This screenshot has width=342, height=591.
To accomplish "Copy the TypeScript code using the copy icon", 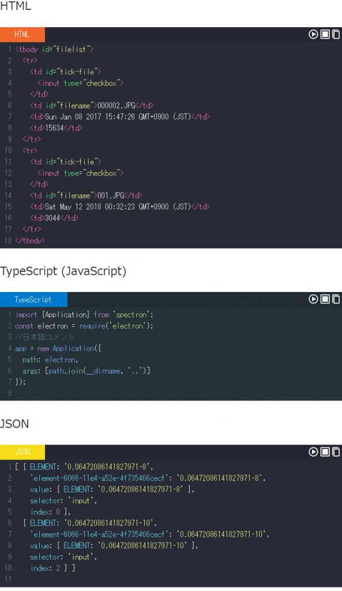I will click(336, 299).
